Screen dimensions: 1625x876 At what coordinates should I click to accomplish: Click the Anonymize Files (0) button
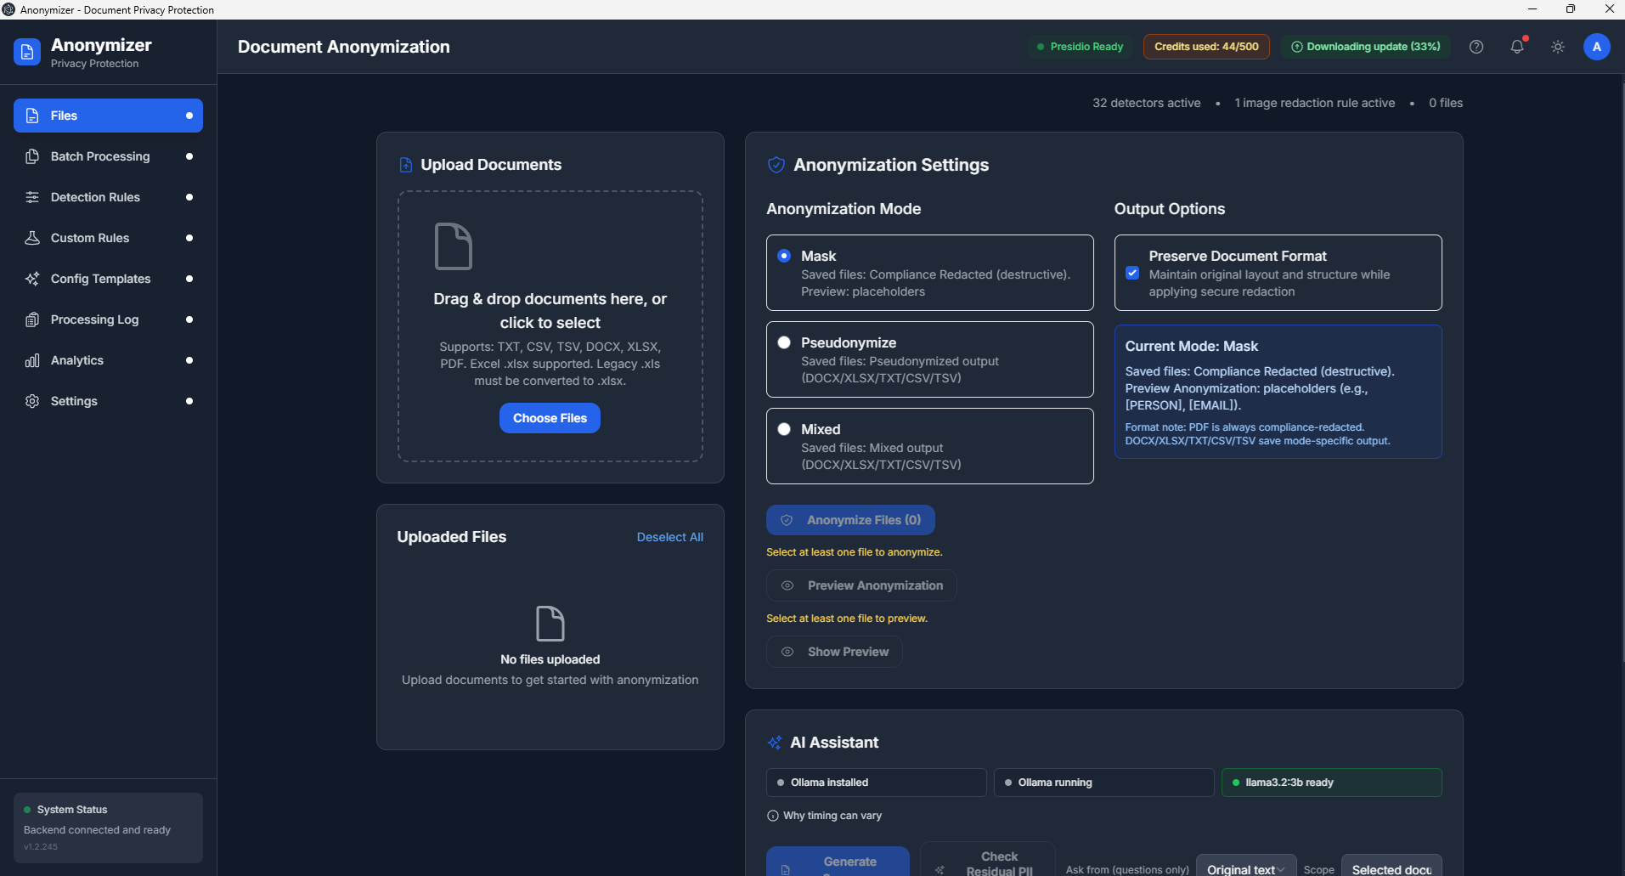850,520
